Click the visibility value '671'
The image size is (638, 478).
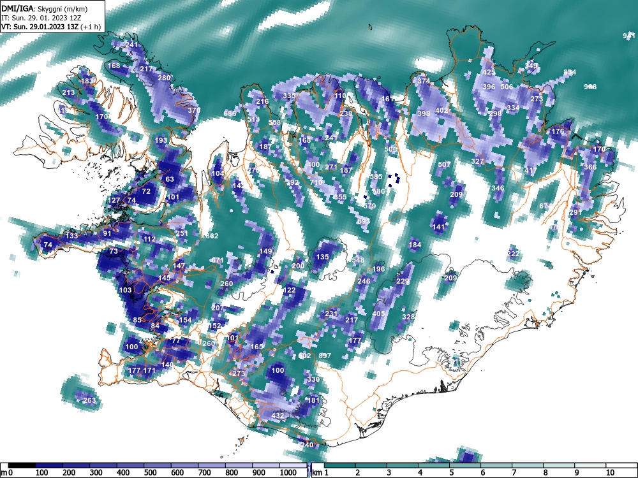(218, 260)
